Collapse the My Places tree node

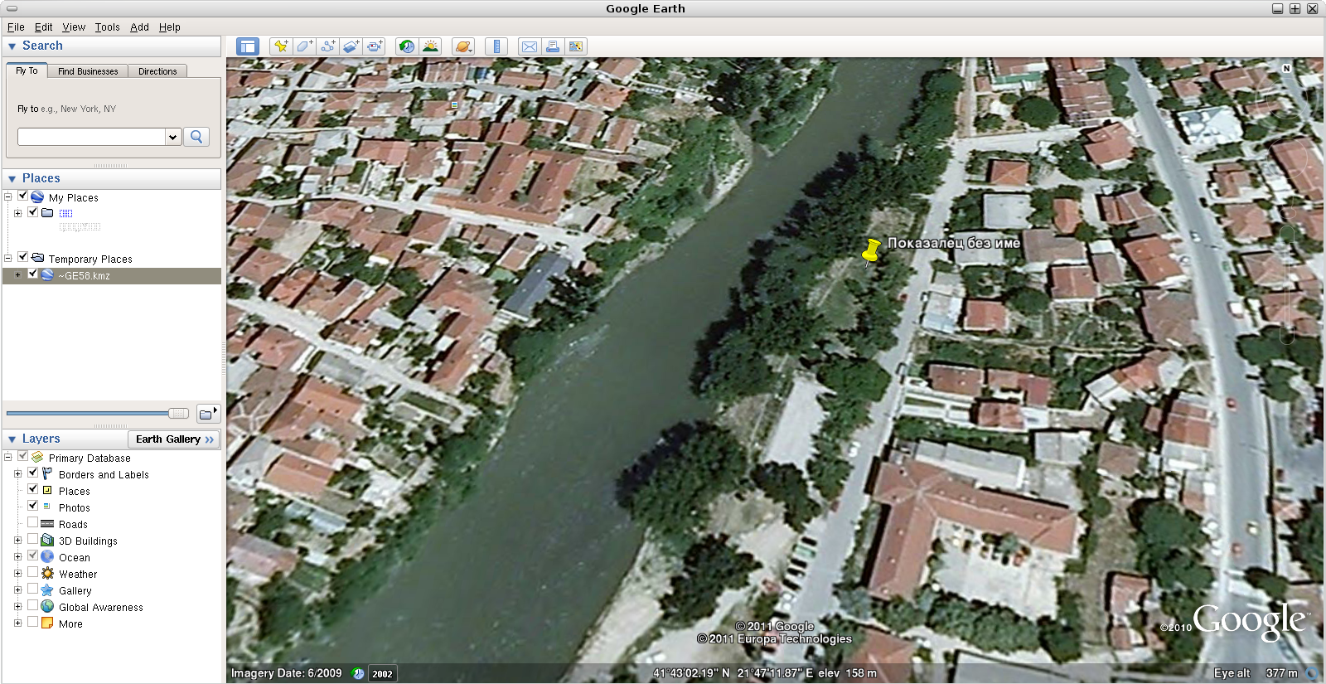coord(7,197)
